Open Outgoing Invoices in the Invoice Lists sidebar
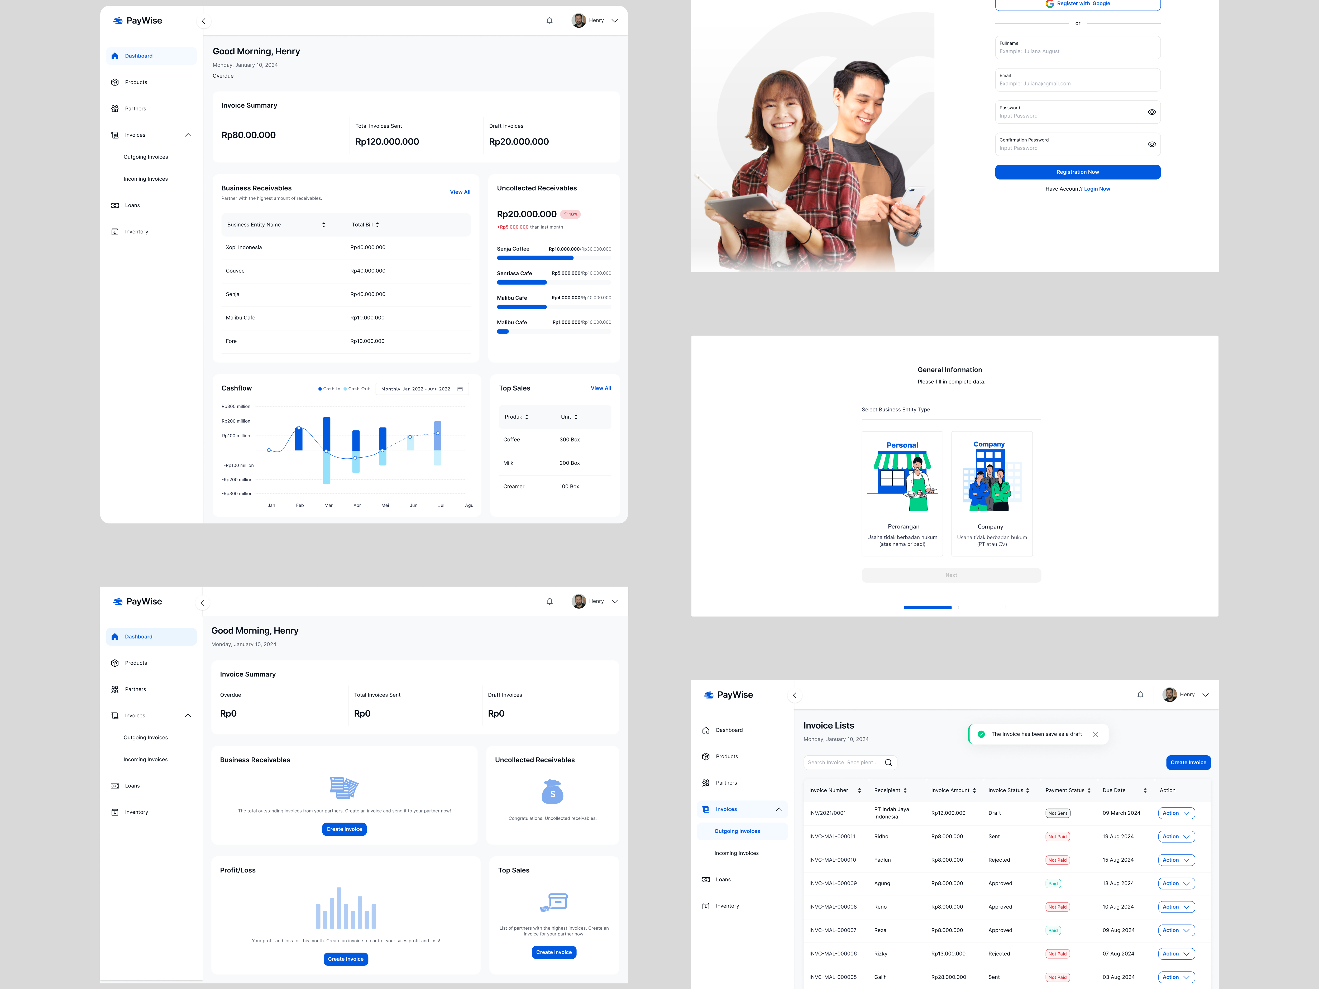The image size is (1319, 989). (737, 831)
